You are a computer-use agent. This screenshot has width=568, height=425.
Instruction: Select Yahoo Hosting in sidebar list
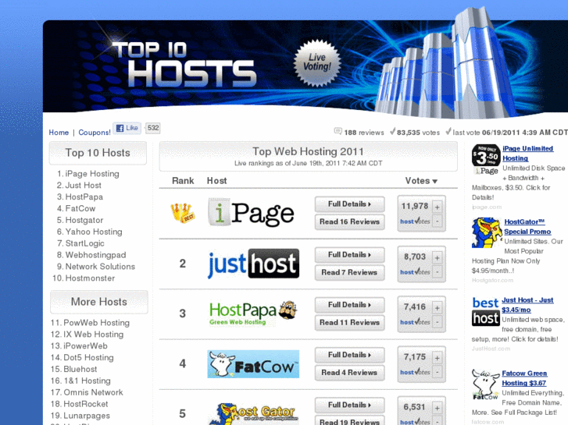[94, 232]
